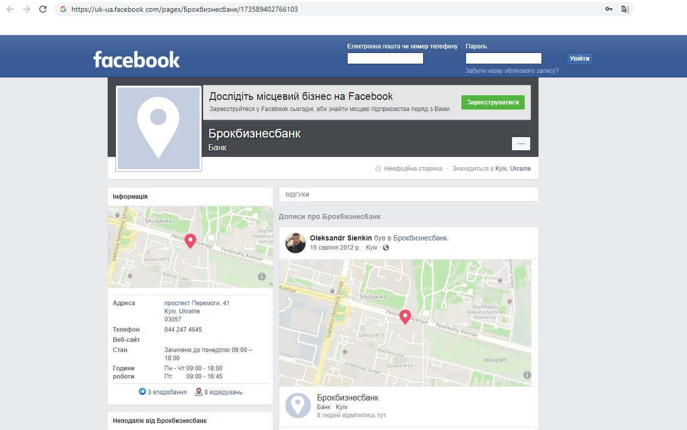Image resolution: width=687 pixels, height=430 pixels.
Task: Select the page URL in the address bar
Action: point(185,9)
